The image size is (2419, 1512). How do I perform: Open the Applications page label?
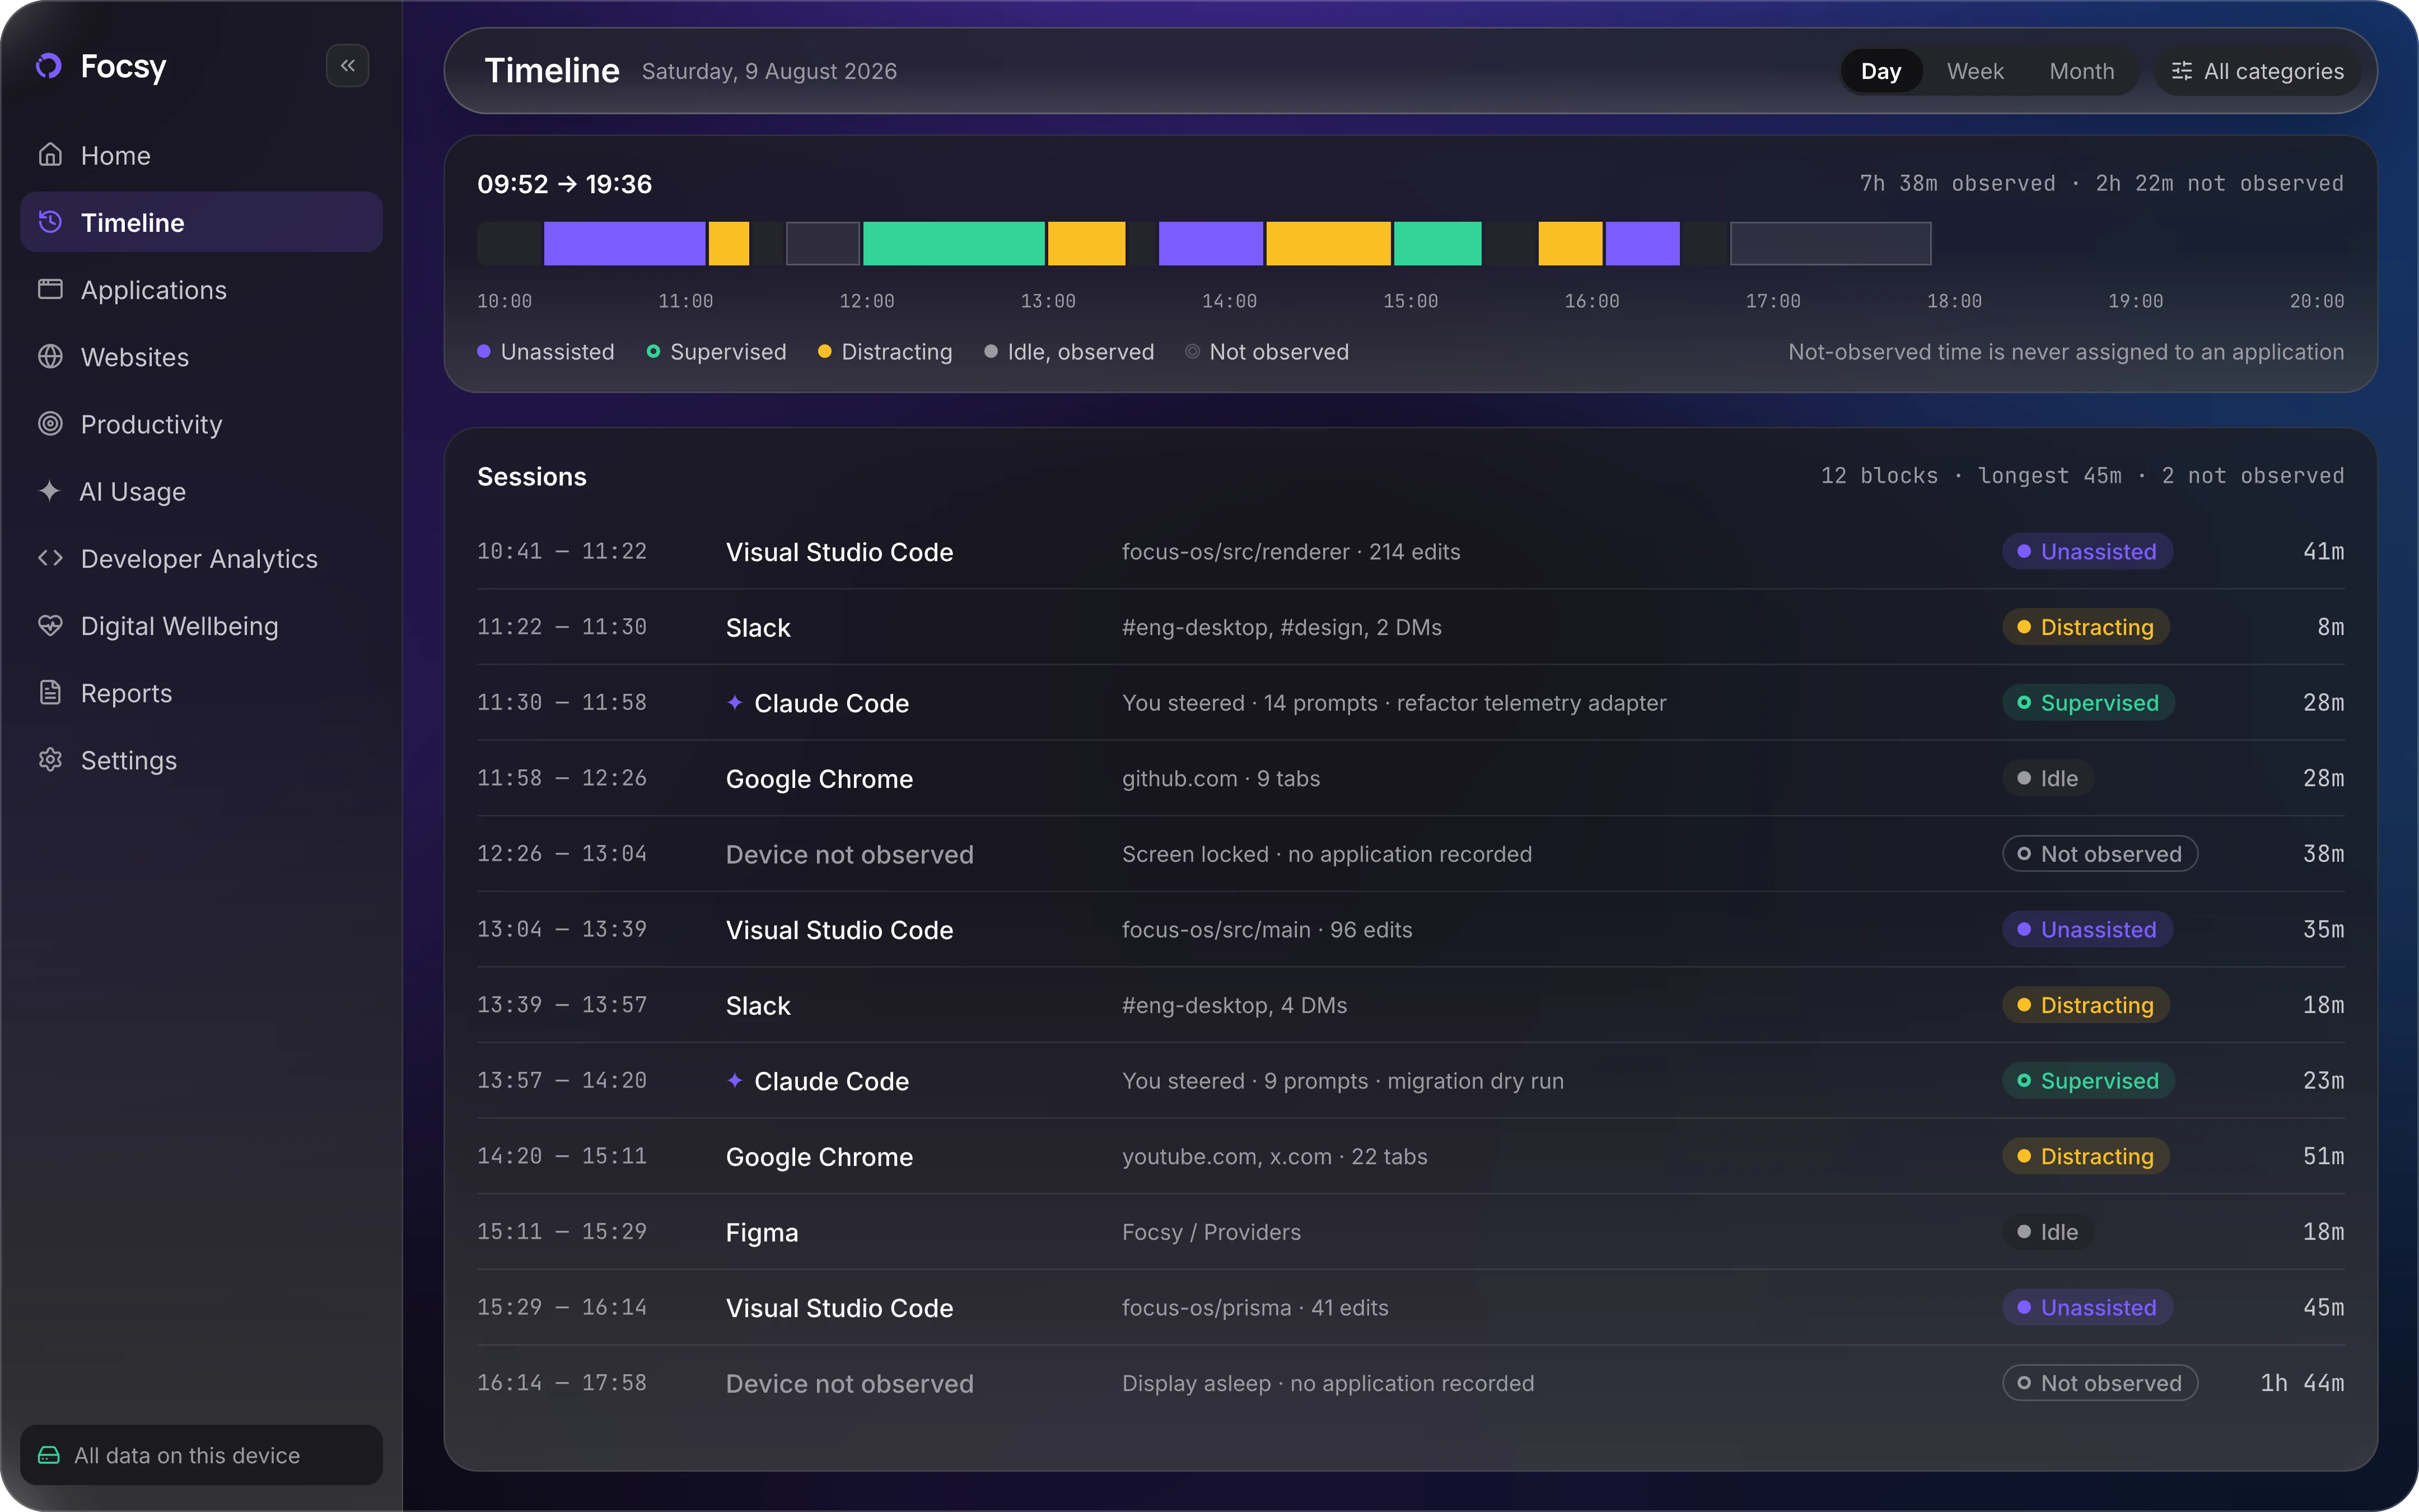tap(154, 290)
